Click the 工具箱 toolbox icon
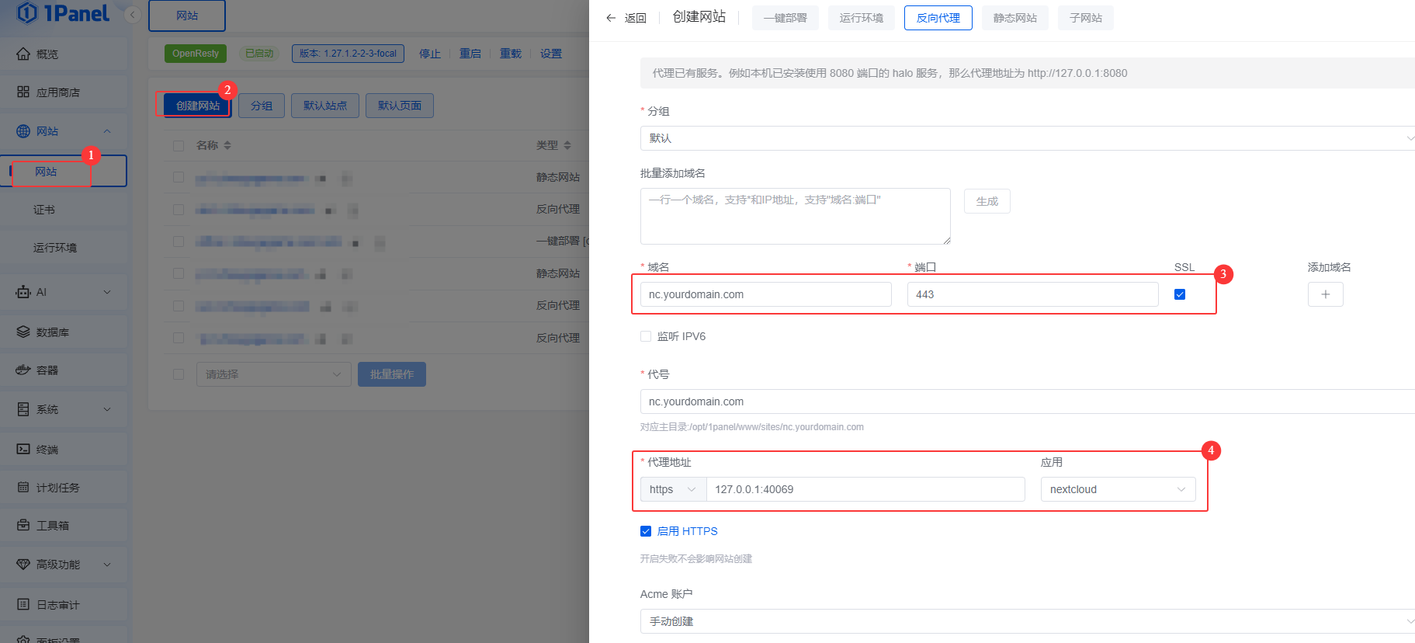Viewport: 1415px width, 643px height. point(23,525)
